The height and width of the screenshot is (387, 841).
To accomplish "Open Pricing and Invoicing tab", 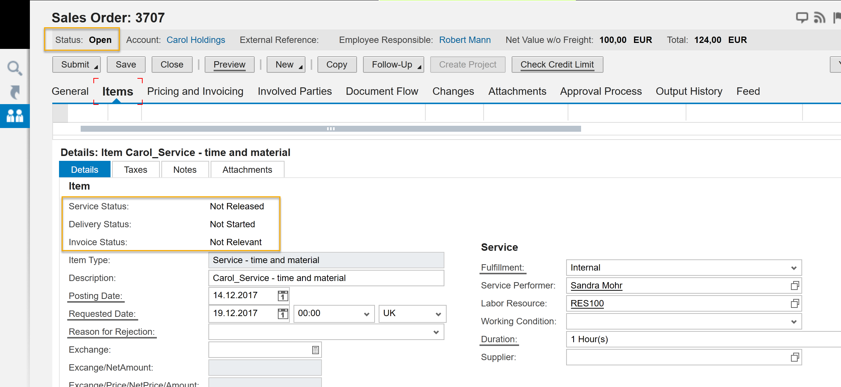I will click(195, 91).
